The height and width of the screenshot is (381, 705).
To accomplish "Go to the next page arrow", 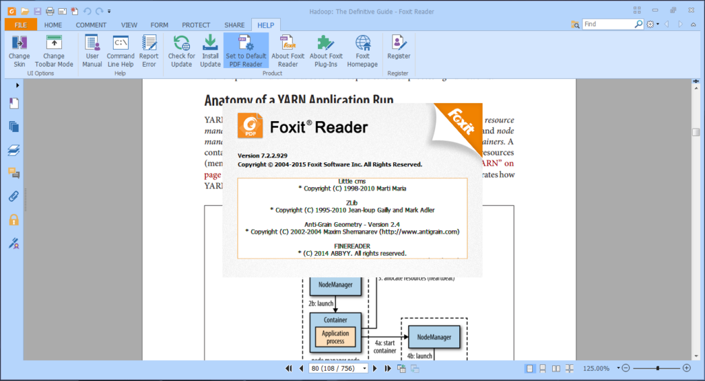I will 375,369.
